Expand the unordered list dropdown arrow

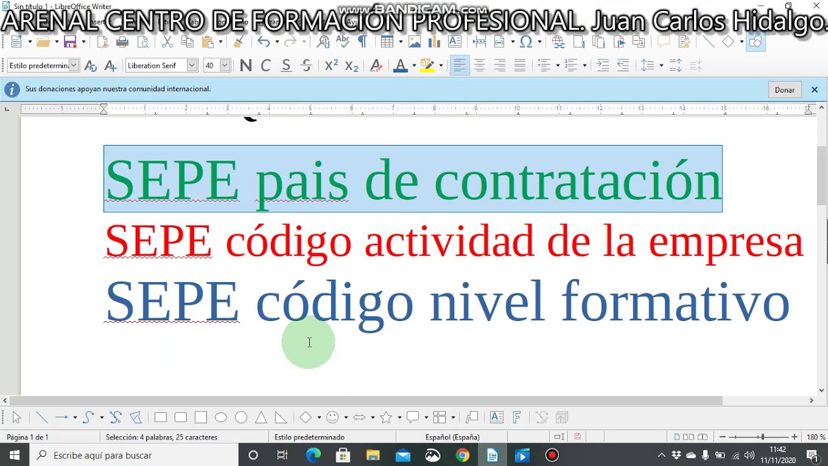(558, 65)
